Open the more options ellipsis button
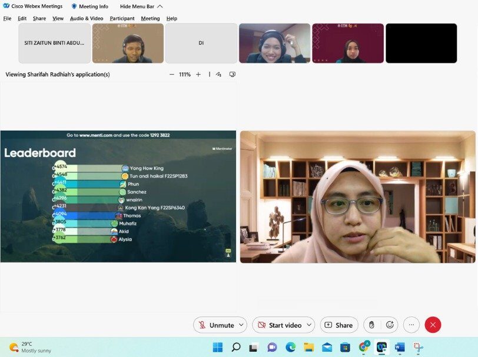Image resolution: width=478 pixels, height=357 pixels. point(411,325)
